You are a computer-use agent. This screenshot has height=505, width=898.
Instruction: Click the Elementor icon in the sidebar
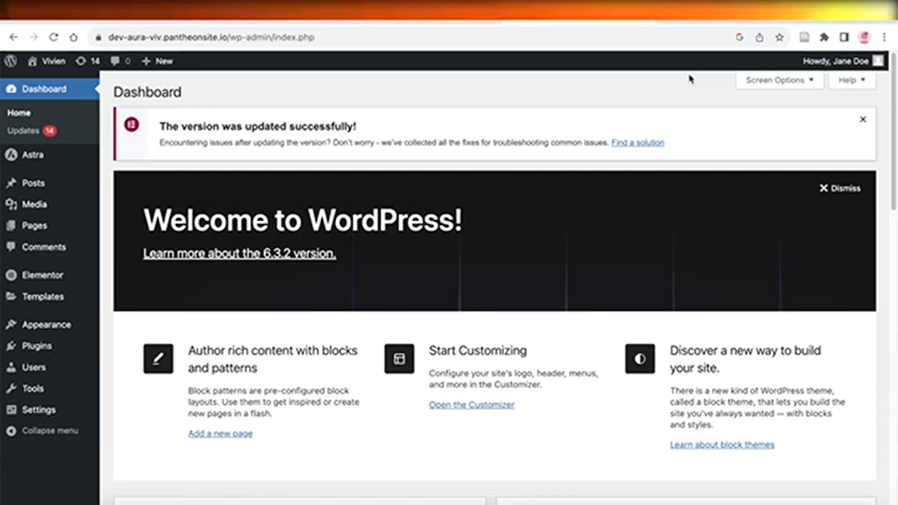pos(11,275)
